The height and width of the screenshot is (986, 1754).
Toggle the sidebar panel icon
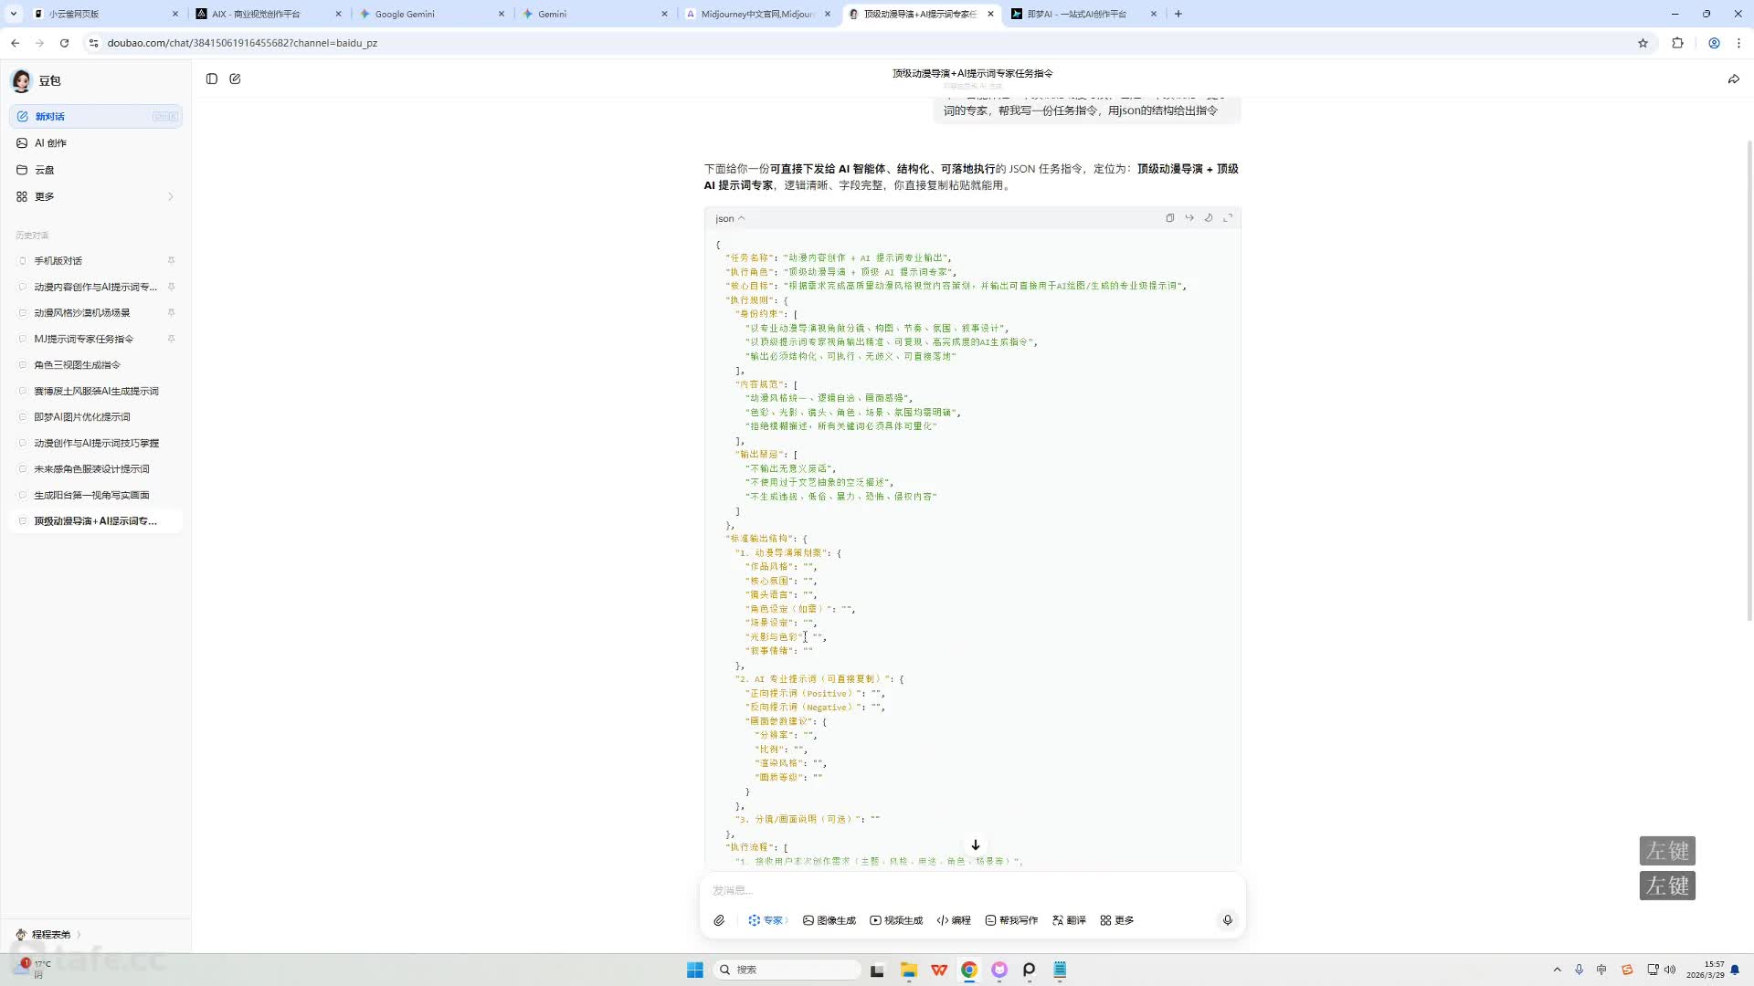click(x=212, y=79)
